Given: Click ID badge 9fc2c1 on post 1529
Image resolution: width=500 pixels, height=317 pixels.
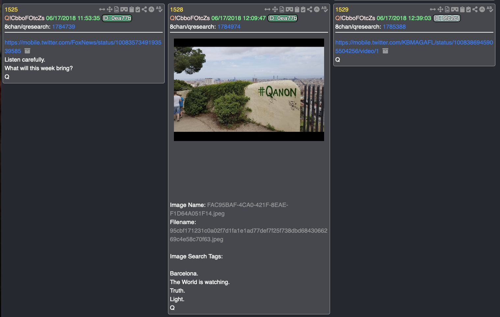Looking at the screenshot, I should point(447,18).
